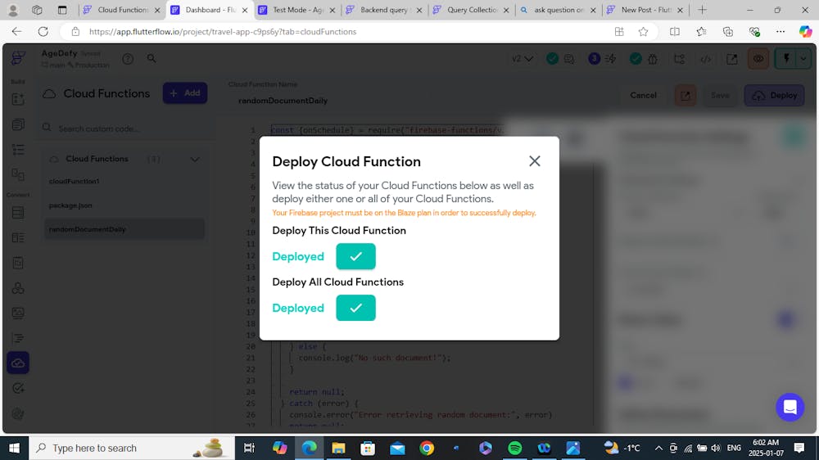Click the lightning optimization icon beside badge
This screenshot has width=819, height=460.
[x=611, y=59]
